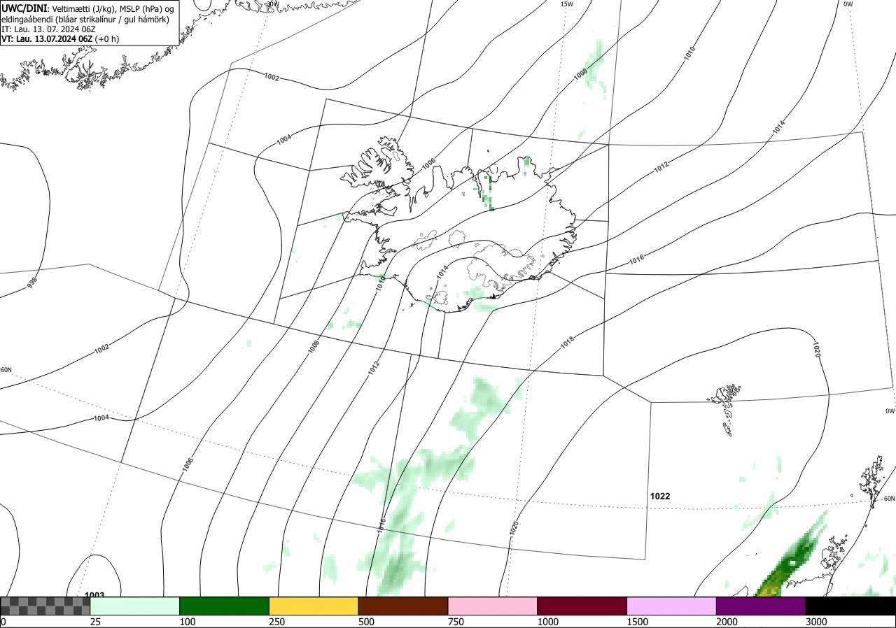Click the legend value "2000"
896x628 pixels.
(727, 622)
